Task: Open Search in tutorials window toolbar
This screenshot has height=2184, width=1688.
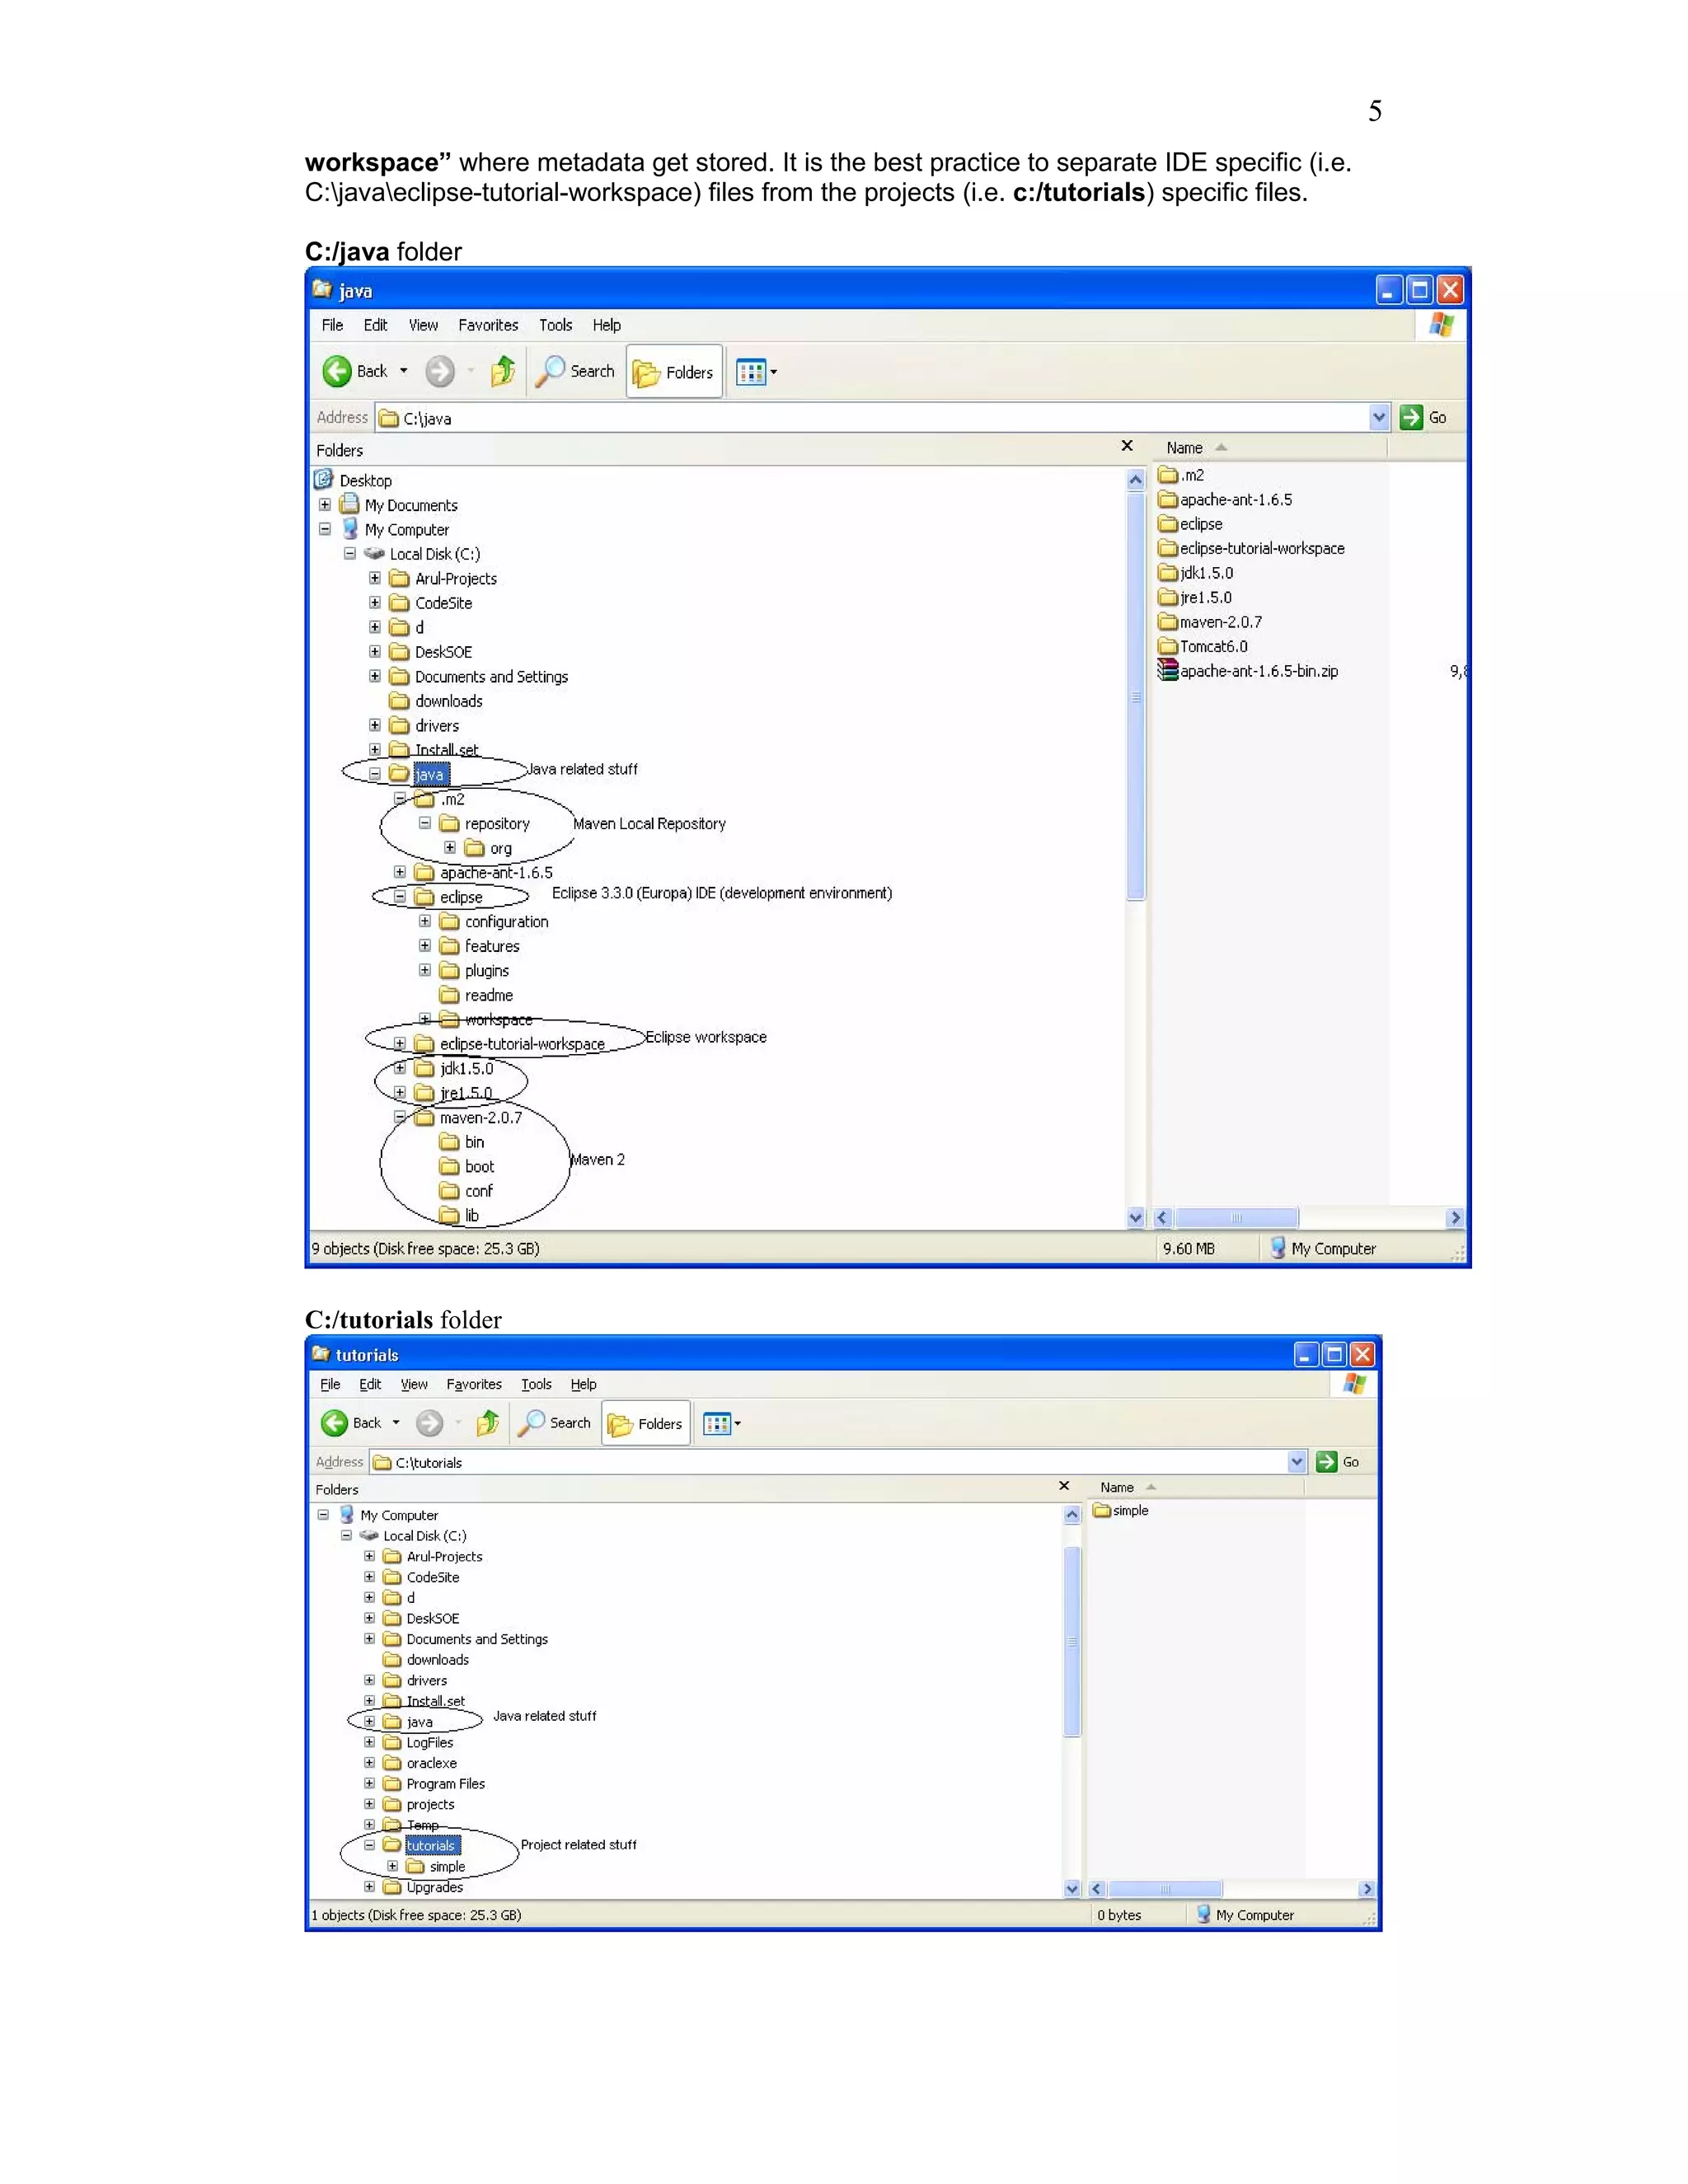Action: click(x=555, y=1423)
